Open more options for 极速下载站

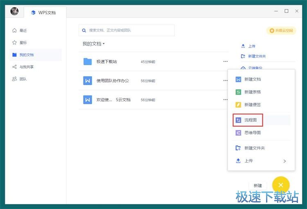click(x=226, y=61)
